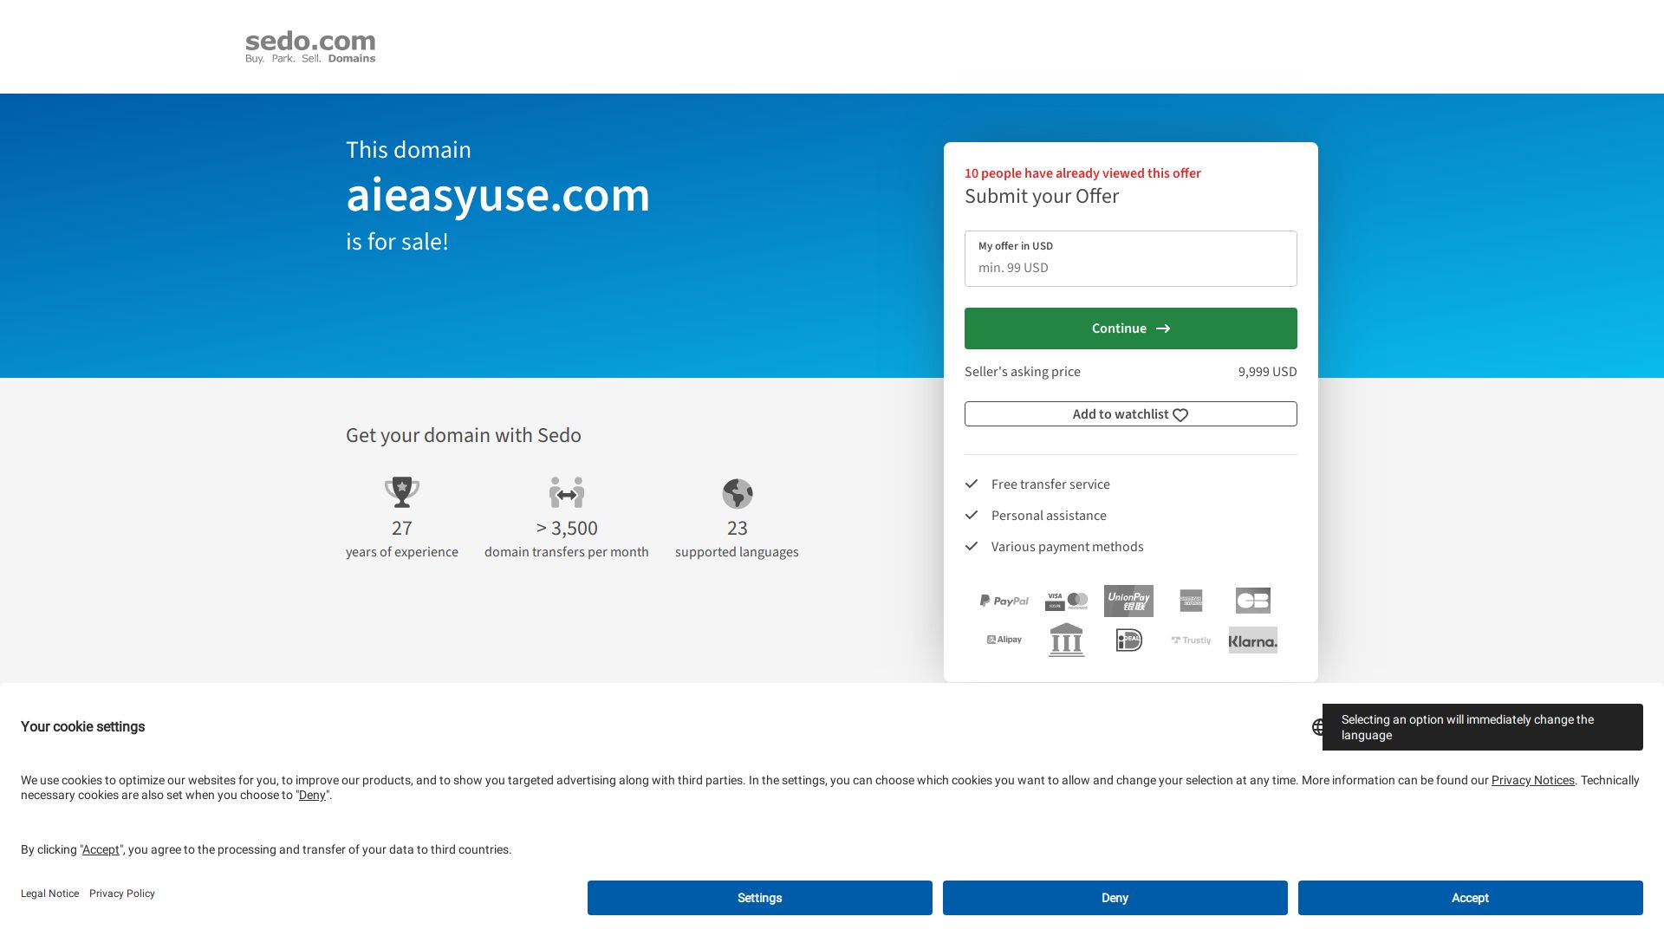Select the Visa/Mastercard payment icon
The height and width of the screenshot is (936, 1664).
point(1066,600)
